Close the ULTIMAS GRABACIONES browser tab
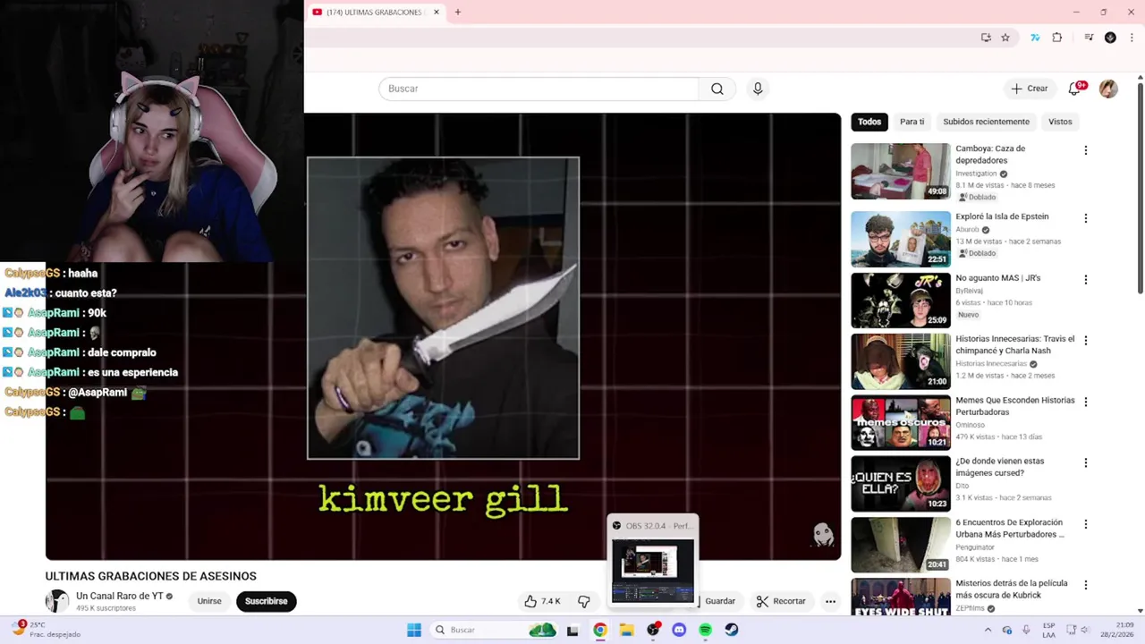 tap(437, 12)
